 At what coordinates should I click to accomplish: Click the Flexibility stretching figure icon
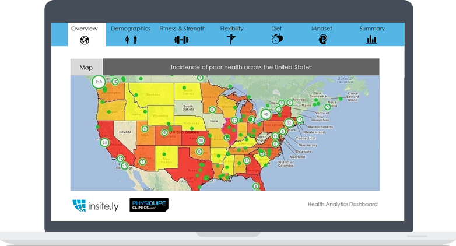(231, 40)
